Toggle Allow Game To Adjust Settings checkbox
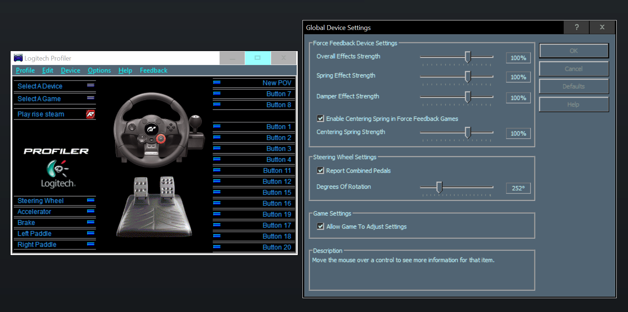 pyautogui.click(x=320, y=226)
